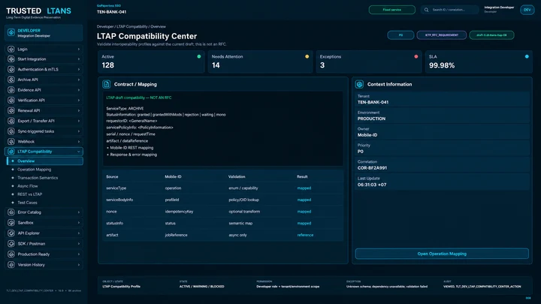Click the Open Operation Mapping button

(x=442, y=254)
